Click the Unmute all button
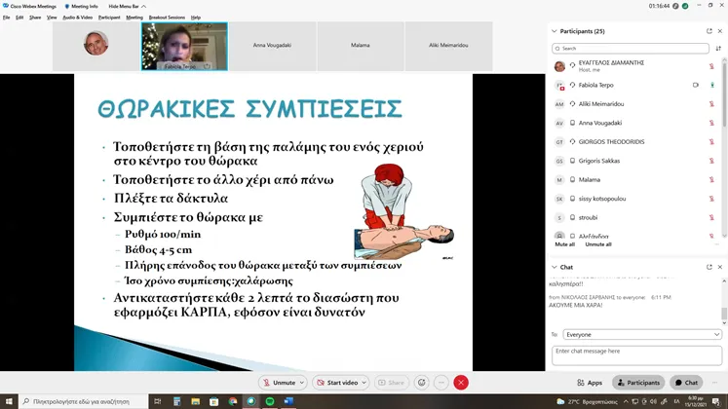Screen dimensions: 728x409 (x=597, y=244)
